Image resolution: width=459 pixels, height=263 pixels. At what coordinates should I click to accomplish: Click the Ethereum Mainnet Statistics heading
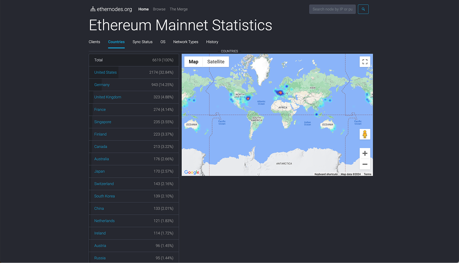[181, 25]
